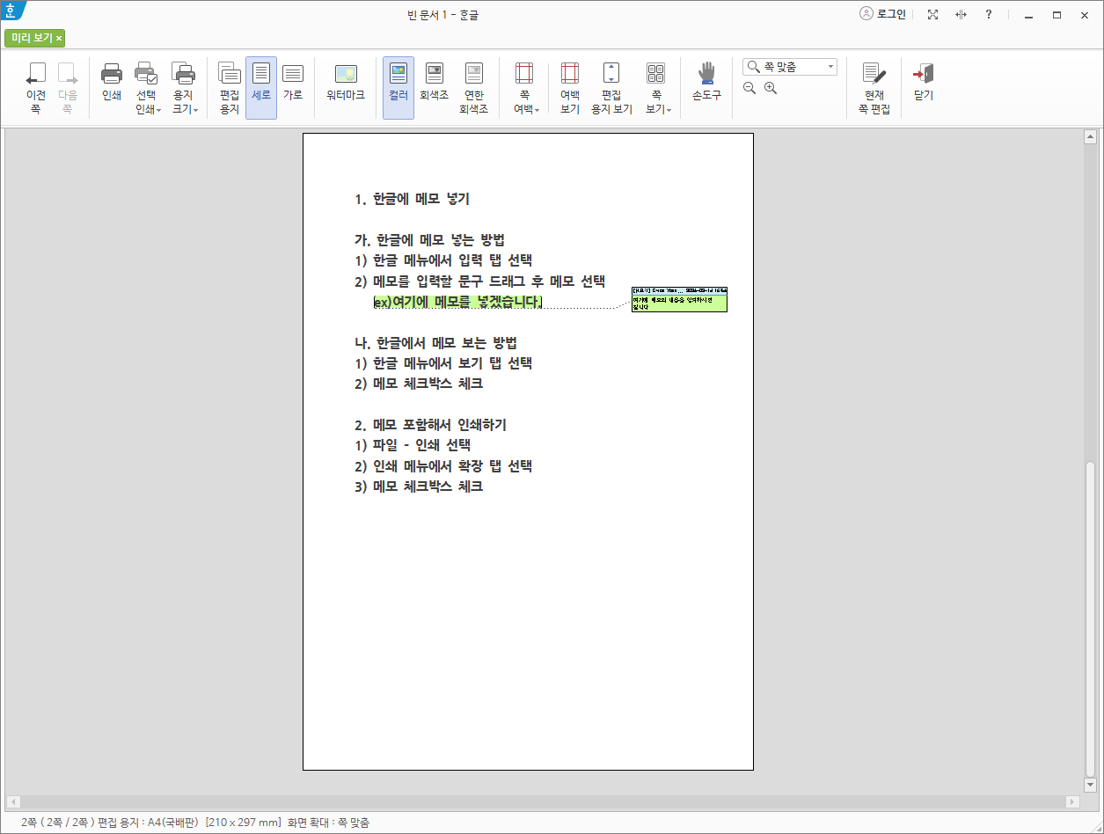
Task: Toggle 편집 용지 보기 display
Action: [610, 85]
